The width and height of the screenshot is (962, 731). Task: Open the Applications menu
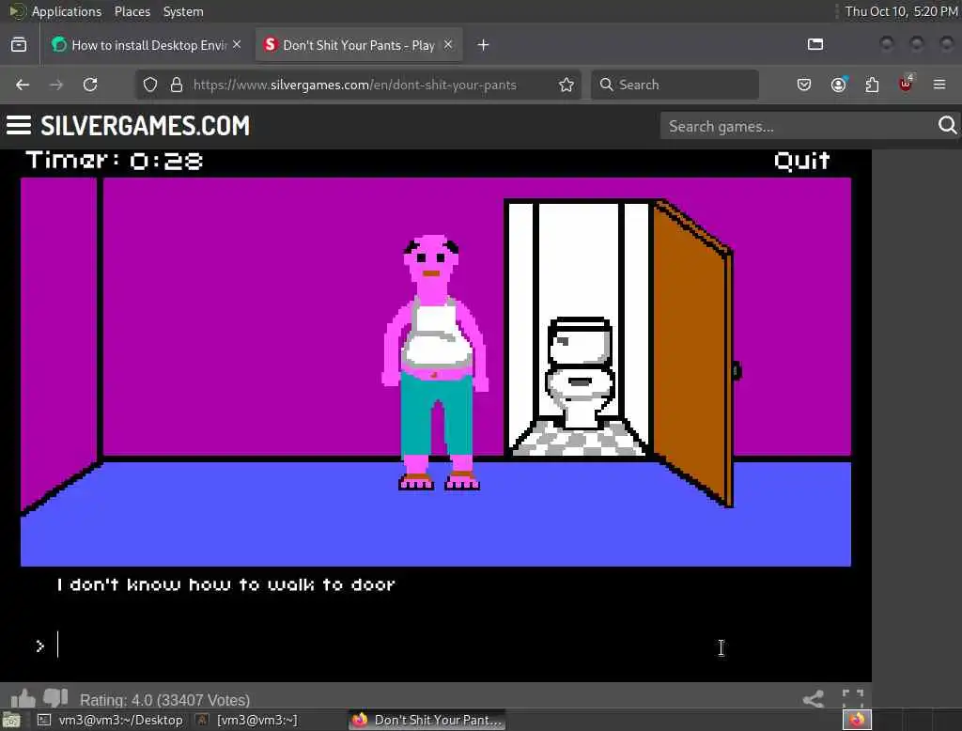(x=67, y=11)
